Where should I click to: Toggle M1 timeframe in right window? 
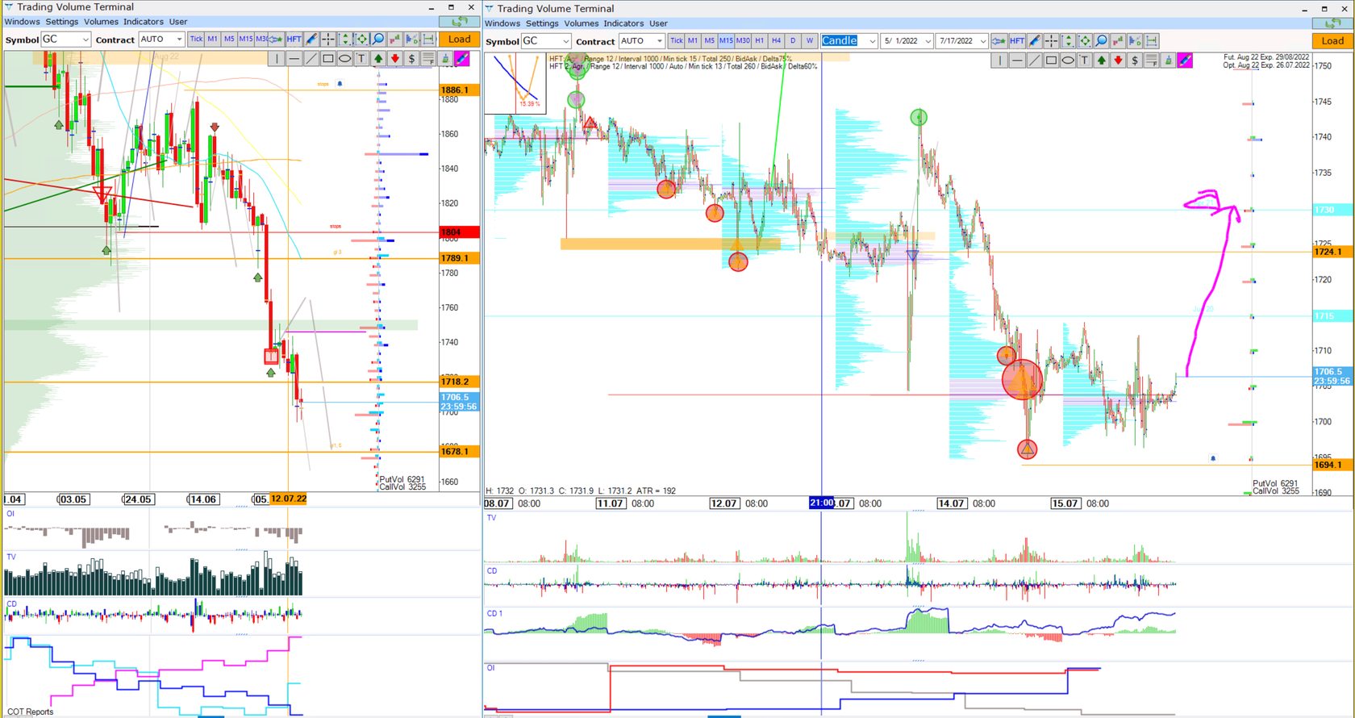[693, 40]
